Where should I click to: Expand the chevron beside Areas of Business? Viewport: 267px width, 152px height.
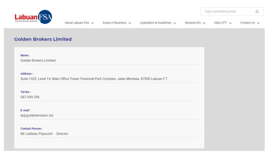(x=130, y=23)
